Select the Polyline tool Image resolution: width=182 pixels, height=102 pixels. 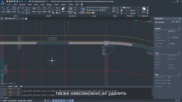point(9,9)
